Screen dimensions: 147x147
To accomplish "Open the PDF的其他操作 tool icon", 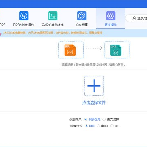I will pyautogui.click(x=24, y=16).
